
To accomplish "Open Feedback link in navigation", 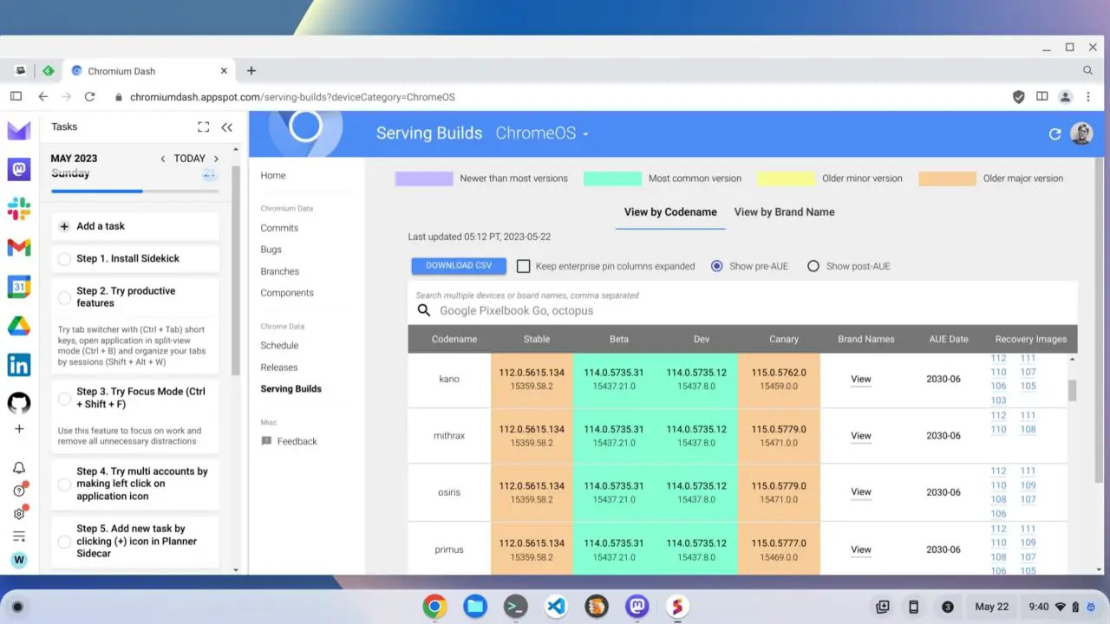I will pos(289,441).
